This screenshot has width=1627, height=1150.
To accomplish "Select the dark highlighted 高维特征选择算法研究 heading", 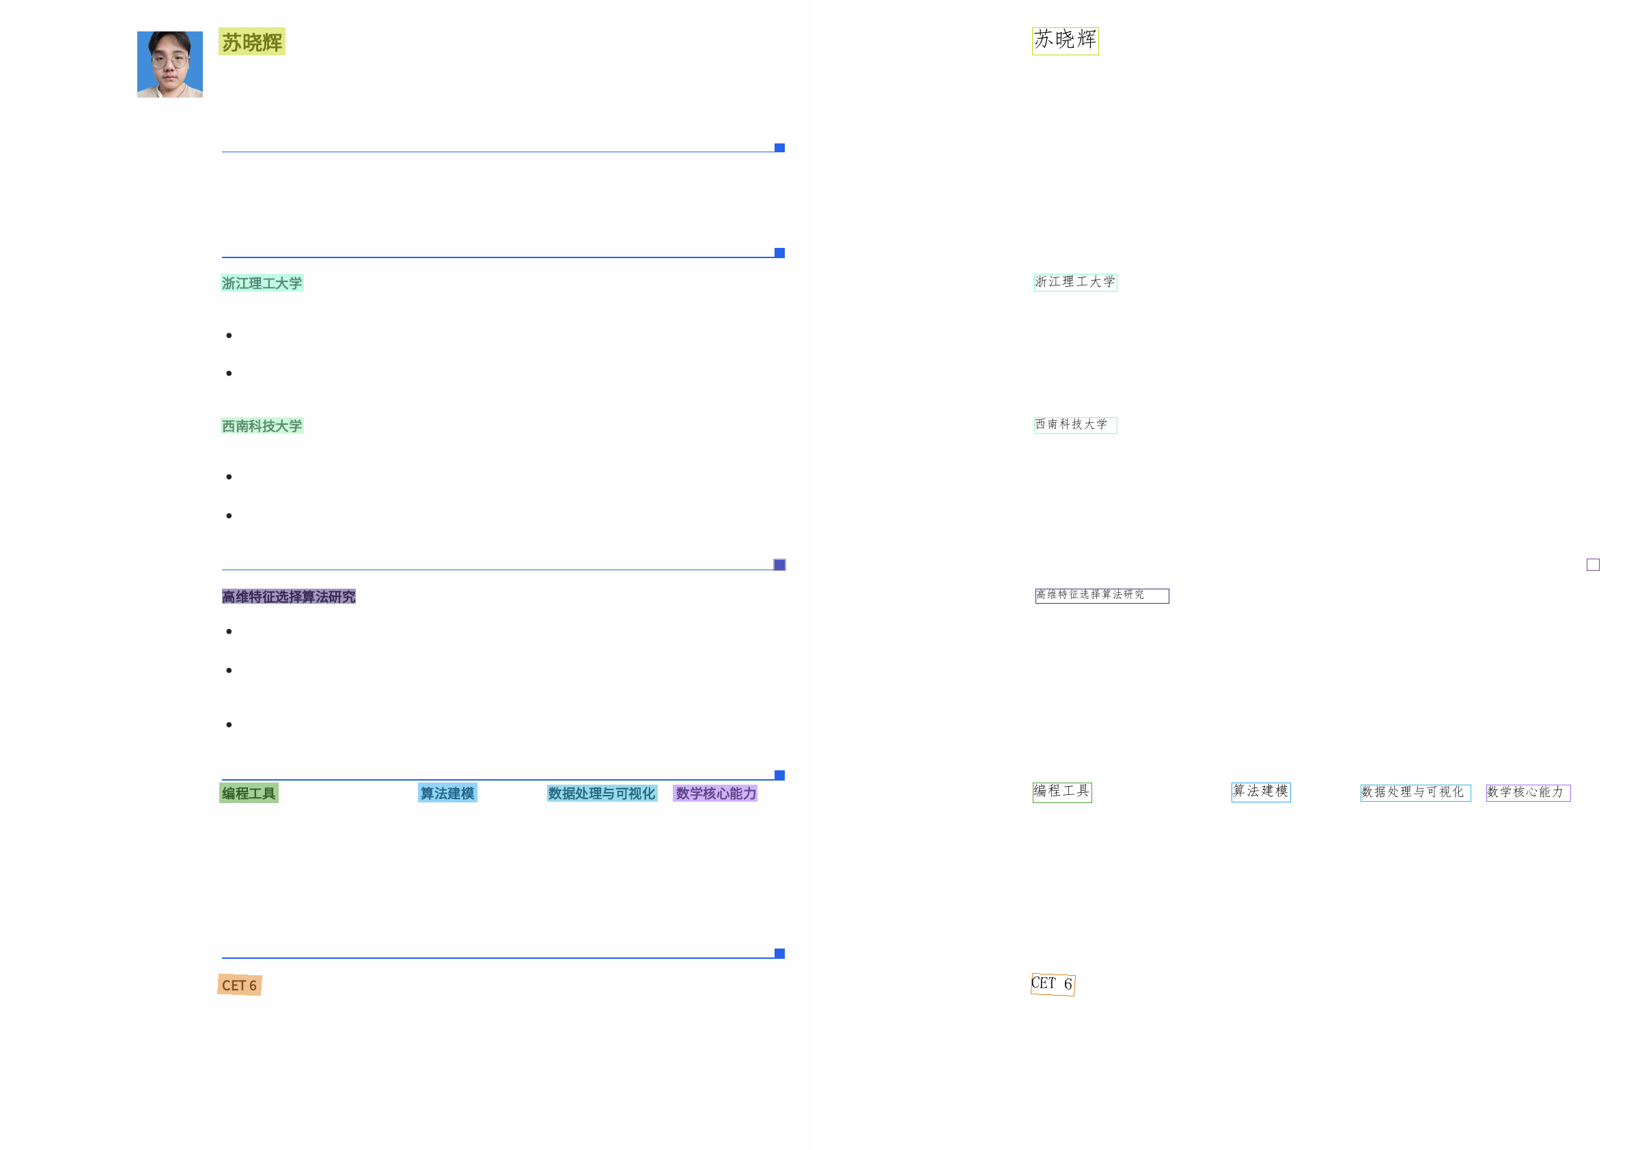I will coord(288,597).
